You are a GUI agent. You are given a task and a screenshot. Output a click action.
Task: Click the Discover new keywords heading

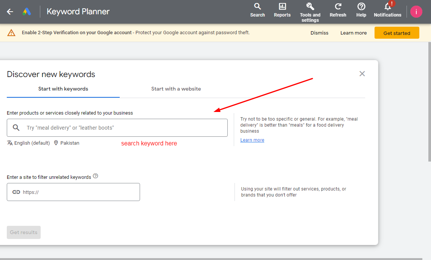tap(51, 74)
